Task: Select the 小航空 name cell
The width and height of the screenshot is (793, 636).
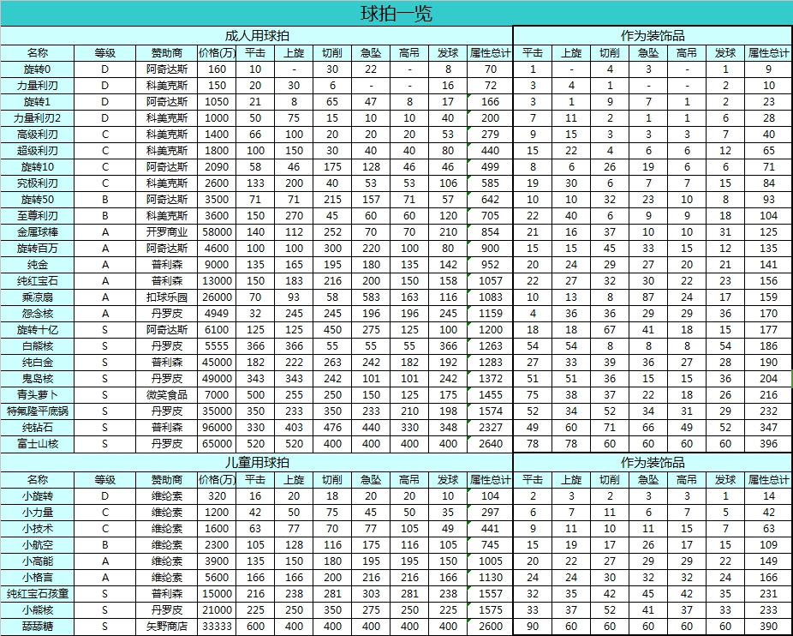Action: (x=38, y=545)
